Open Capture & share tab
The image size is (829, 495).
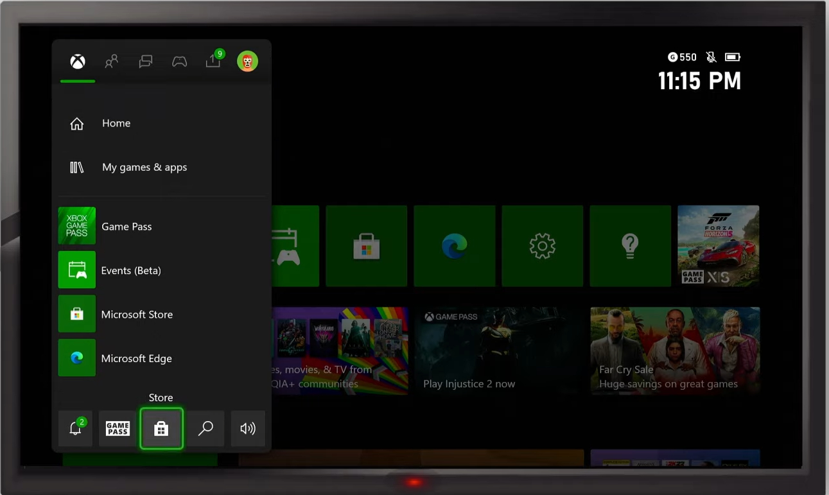213,62
